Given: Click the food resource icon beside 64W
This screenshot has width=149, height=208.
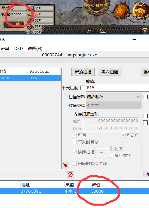Looking at the screenshot, I should (x=30, y=14).
